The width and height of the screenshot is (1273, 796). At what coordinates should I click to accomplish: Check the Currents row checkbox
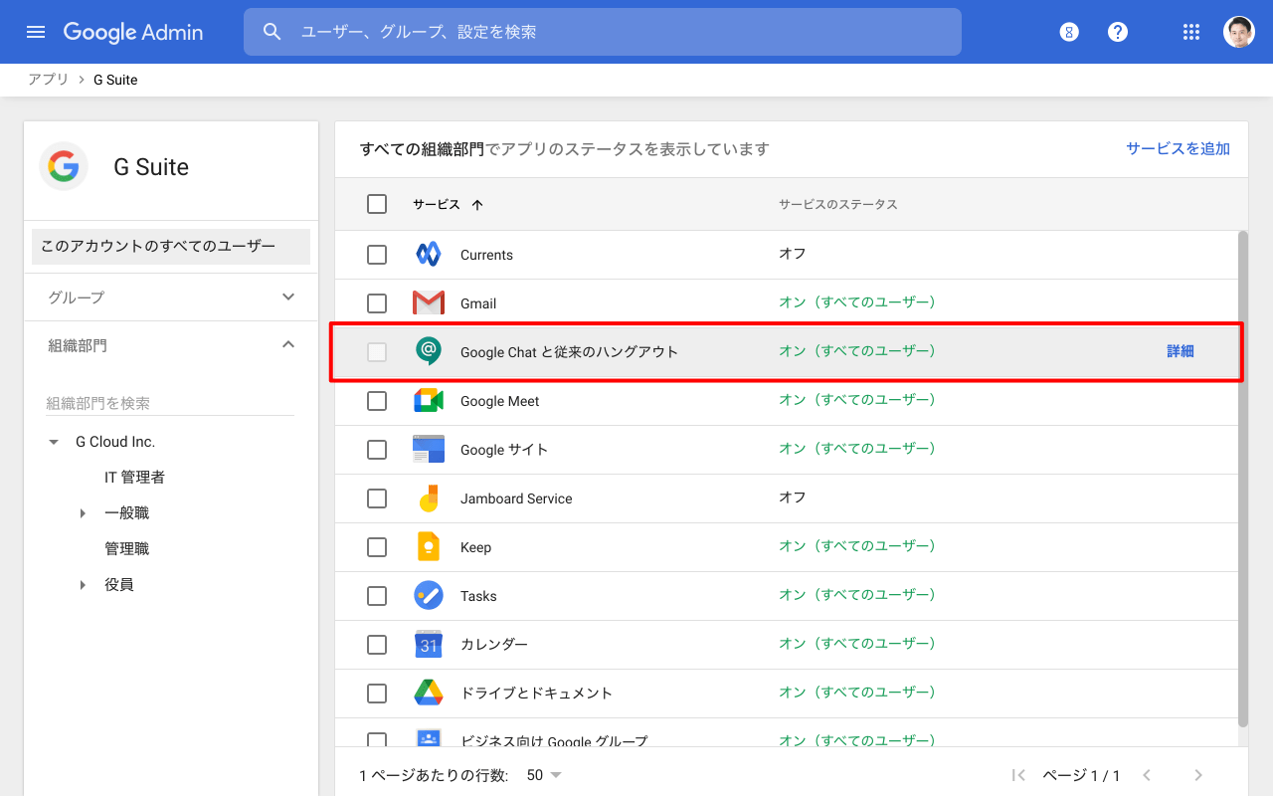pyautogui.click(x=377, y=255)
